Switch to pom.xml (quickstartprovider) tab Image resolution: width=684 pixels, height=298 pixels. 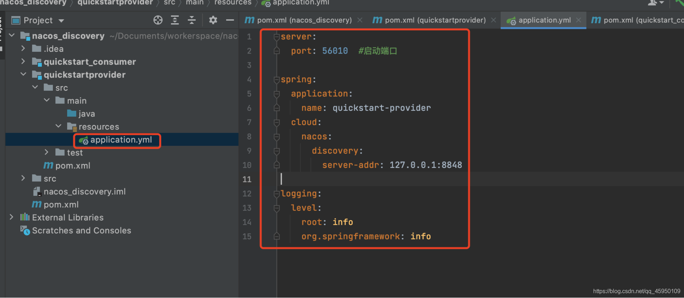coord(435,20)
